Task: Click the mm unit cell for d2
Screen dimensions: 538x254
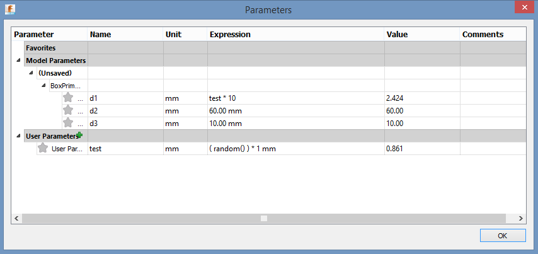Action: point(185,110)
